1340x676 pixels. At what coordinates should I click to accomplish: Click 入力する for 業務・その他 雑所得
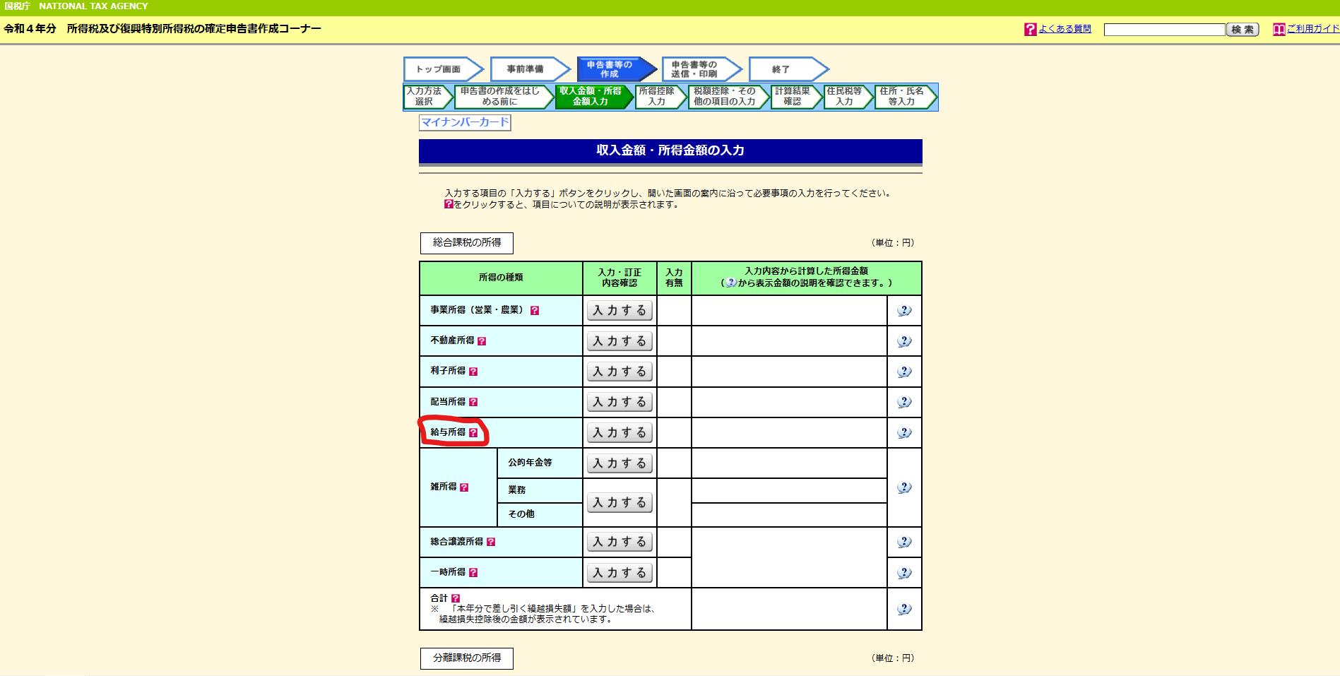tap(619, 503)
